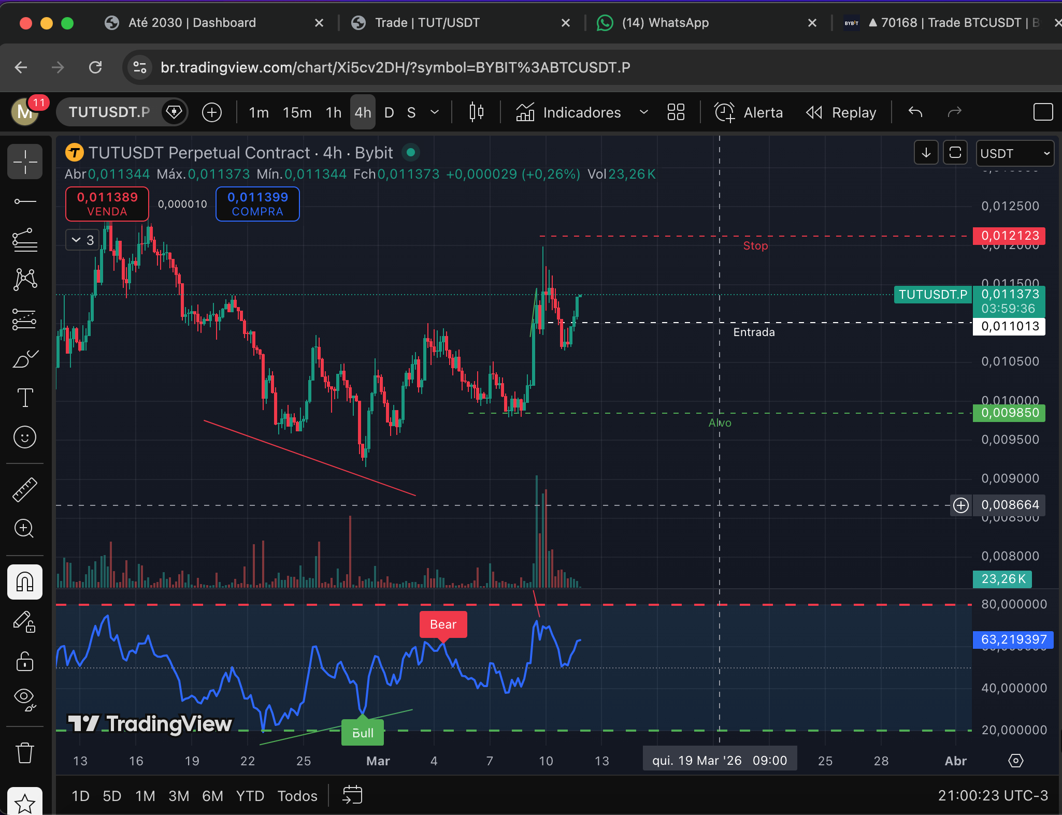Open the candlestick chart type selector
Viewport: 1062px width, 815px height.
pyautogui.click(x=476, y=112)
